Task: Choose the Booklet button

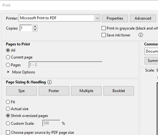Action: coord(119,91)
